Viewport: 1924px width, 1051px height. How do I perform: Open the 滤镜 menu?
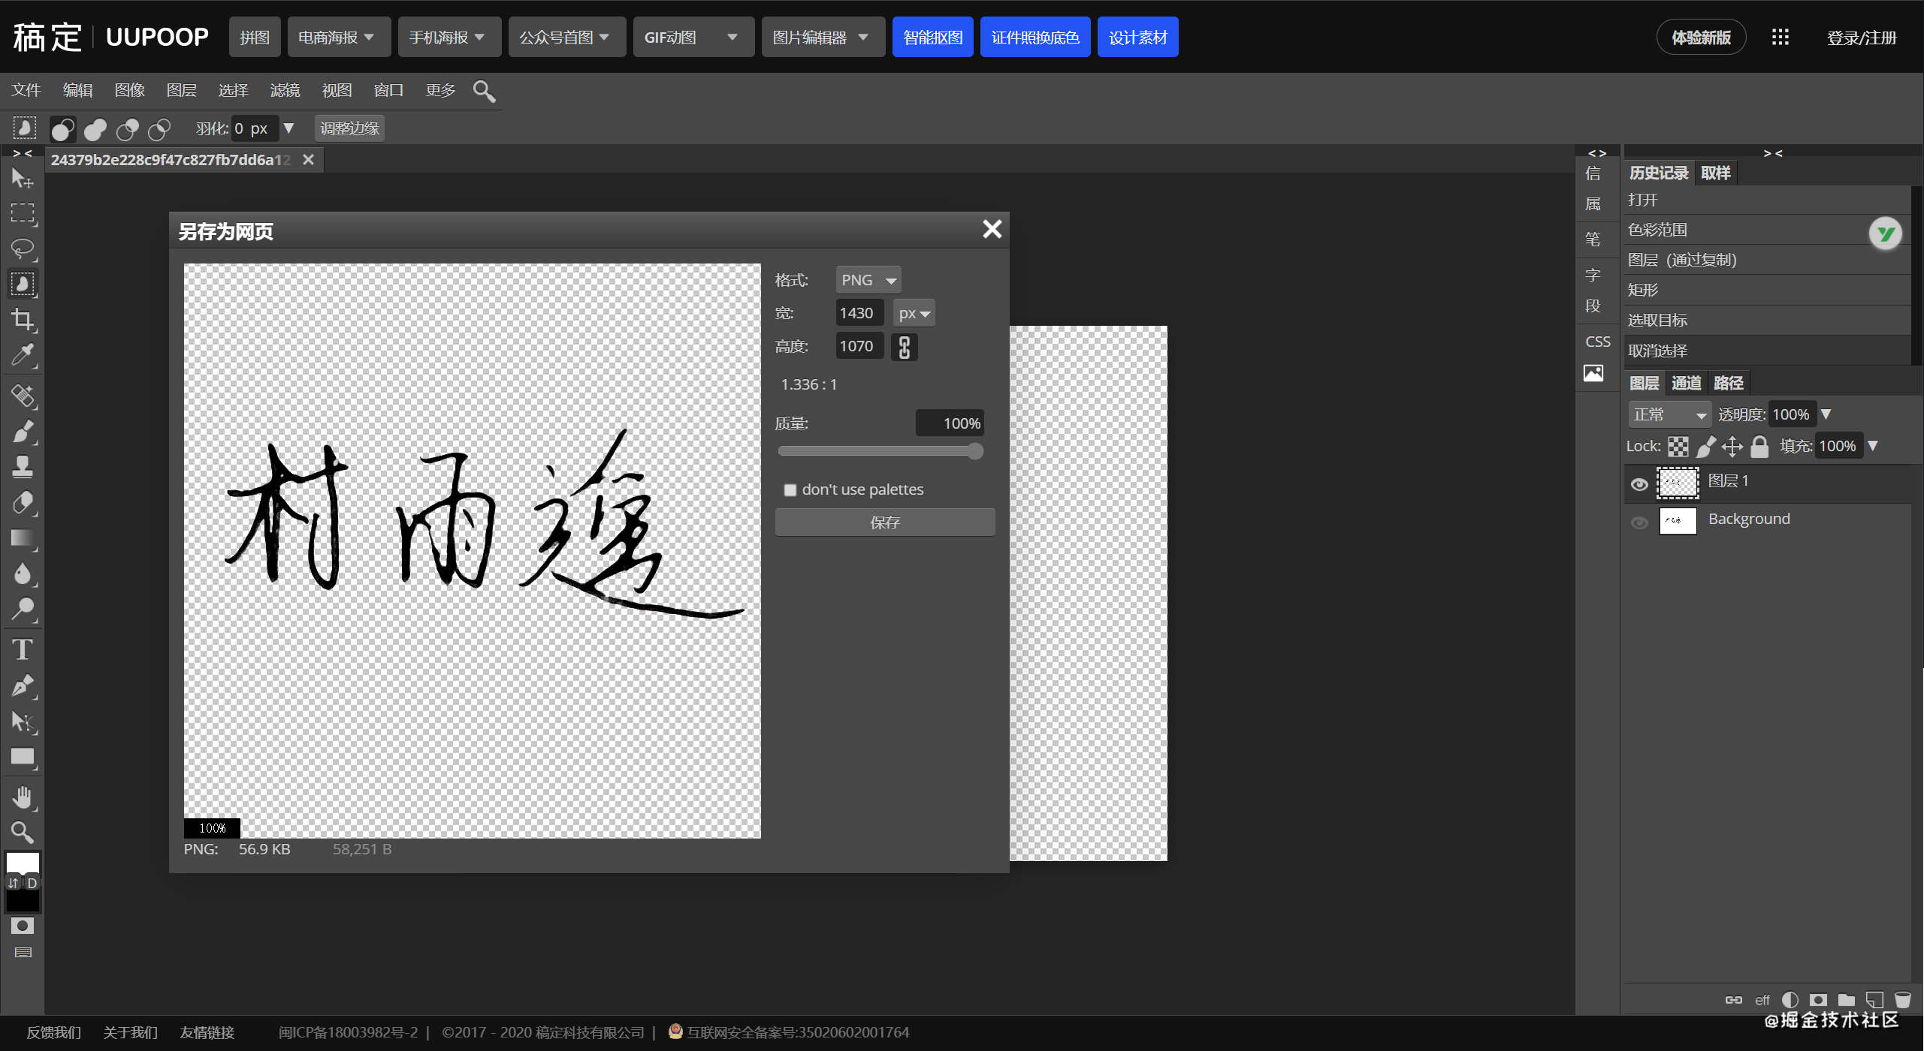click(285, 90)
